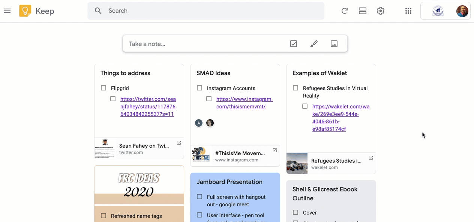Tick the Instagram link item checkbox
Screen dimensions: 474x222
click(x=209, y=99)
